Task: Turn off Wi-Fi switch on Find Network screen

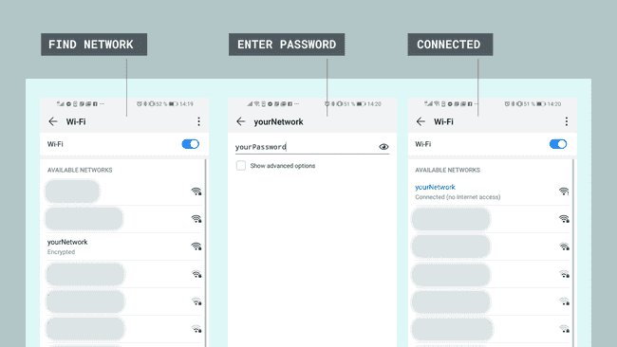Action: coord(191,144)
